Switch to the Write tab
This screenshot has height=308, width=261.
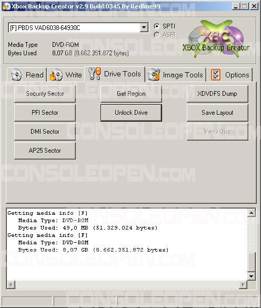coord(66,75)
